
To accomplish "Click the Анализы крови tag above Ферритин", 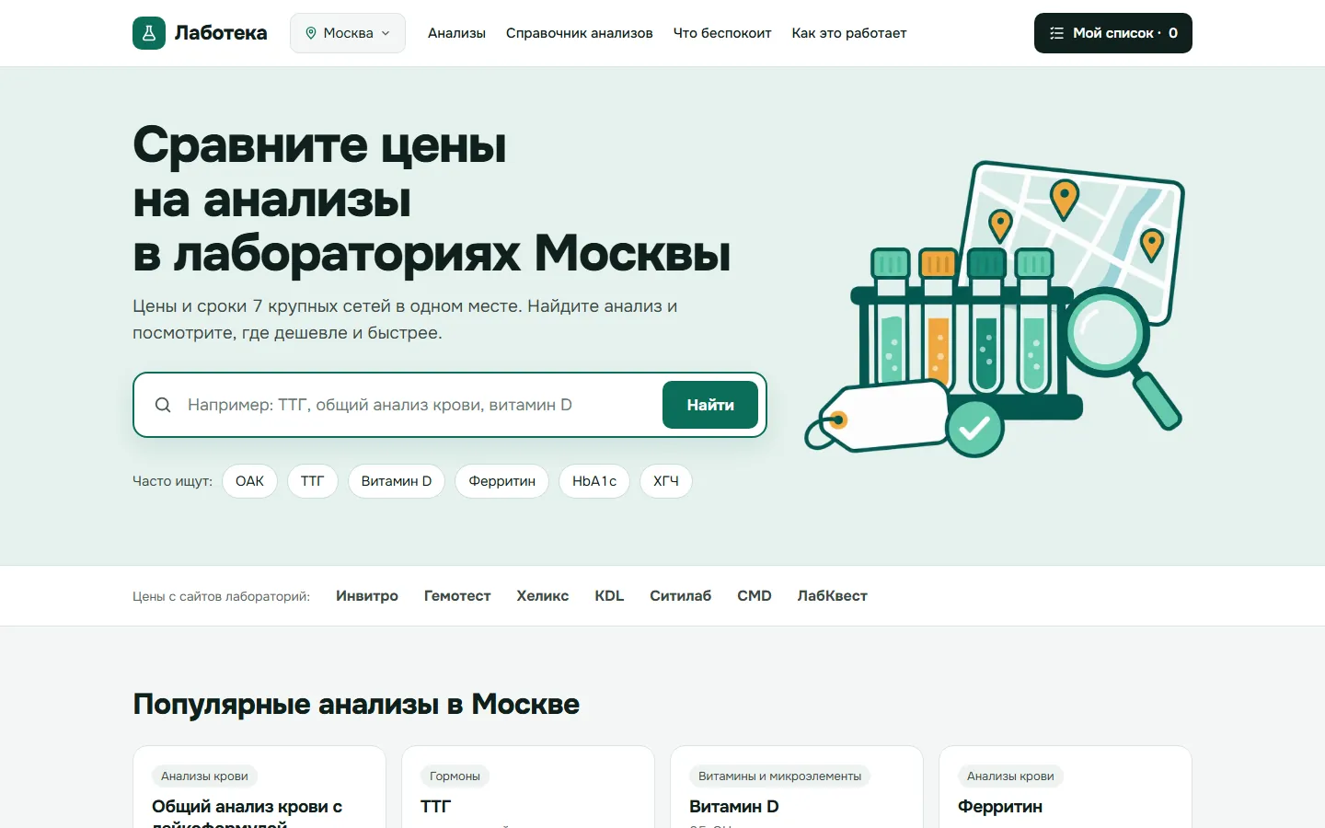I will (1010, 776).
